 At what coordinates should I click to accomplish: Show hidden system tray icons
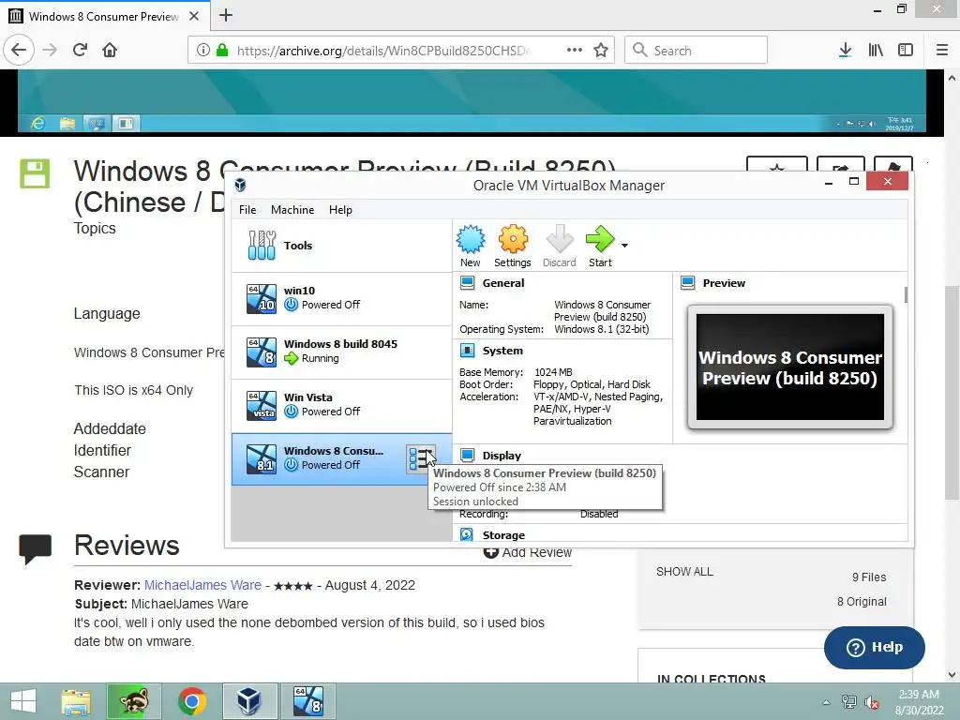click(x=826, y=702)
